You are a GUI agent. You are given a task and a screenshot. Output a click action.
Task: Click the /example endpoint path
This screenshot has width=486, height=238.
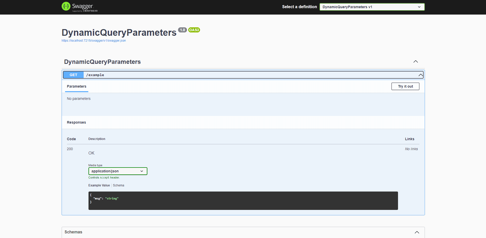(95, 75)
